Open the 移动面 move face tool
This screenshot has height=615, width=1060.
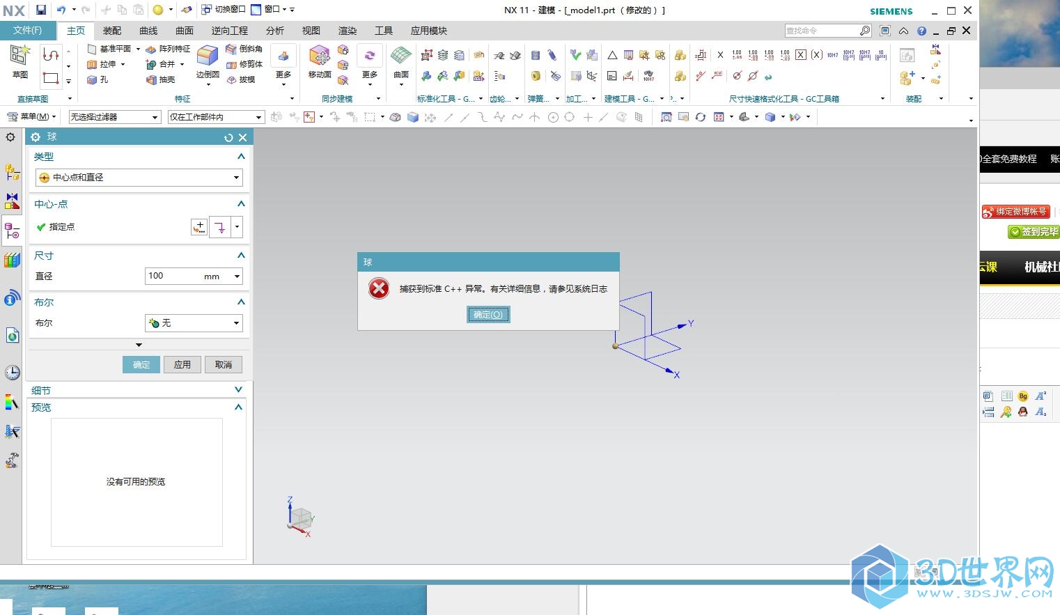[x=320, y=61]
